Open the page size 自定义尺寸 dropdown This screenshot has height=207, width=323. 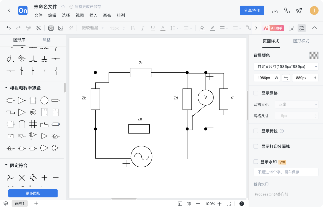286,67
